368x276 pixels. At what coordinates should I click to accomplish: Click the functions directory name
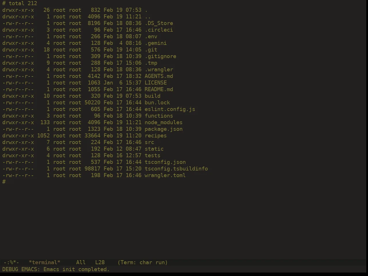coord(159,116)
